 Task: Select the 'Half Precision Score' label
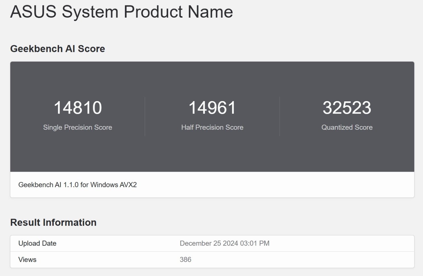[212, 127]
